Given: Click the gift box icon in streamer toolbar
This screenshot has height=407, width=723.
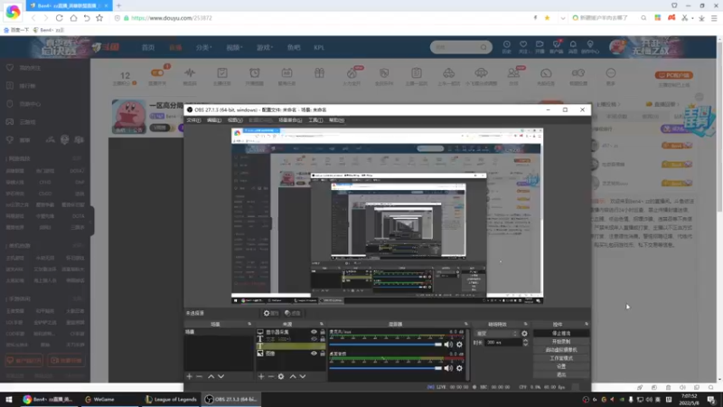Looking at the screenshot, I should pyautogui.click(x=319, y=75).
